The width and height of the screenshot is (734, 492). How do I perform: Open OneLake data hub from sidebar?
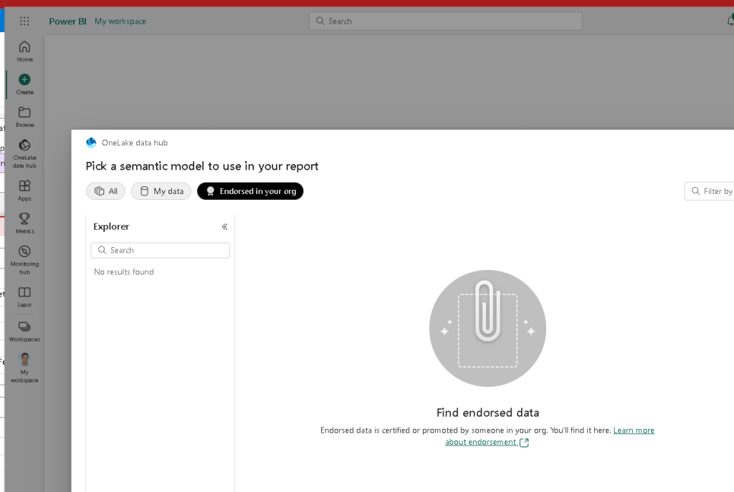[25, 153]
